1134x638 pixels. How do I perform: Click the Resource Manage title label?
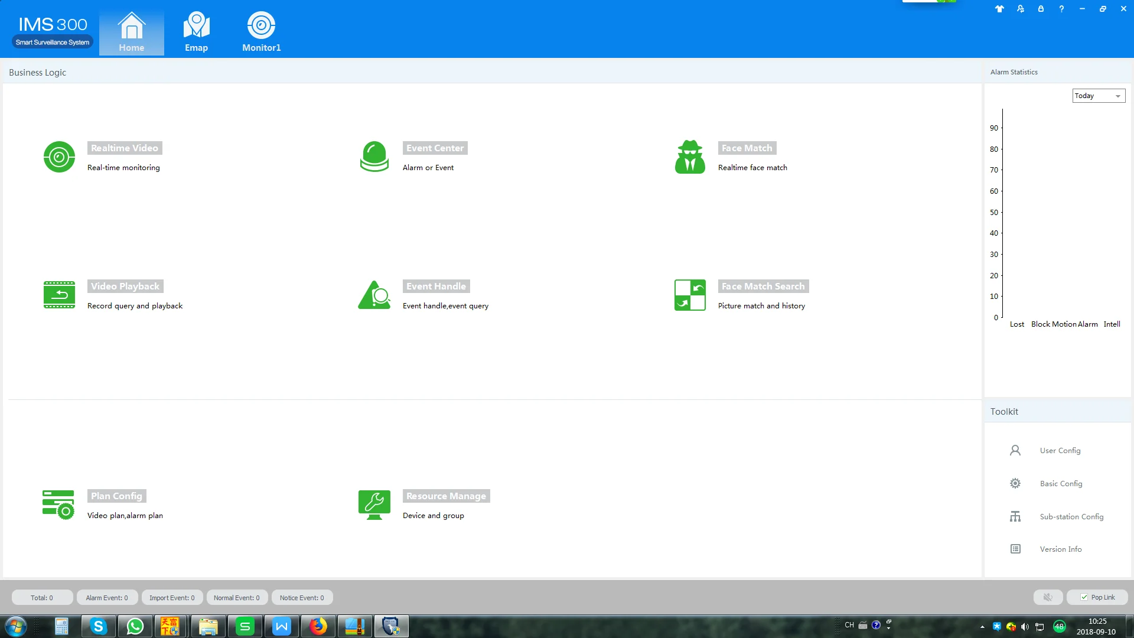coord(447,496)
